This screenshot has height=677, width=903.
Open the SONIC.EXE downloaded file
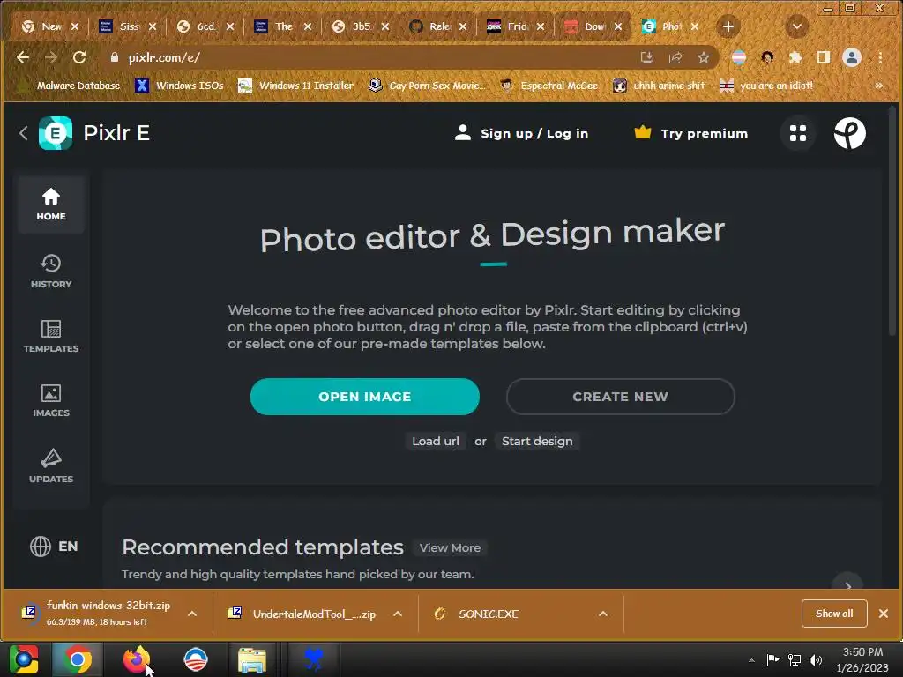[489, 614]
